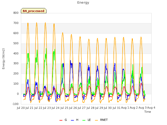Click the Jul 20 x-axis date label
Image resolution: width=167 pixels, height=125 pixels.
[21, 108]
